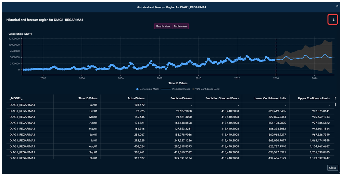
Task: Click the Close button at bottom right
Action: point(333,168)
